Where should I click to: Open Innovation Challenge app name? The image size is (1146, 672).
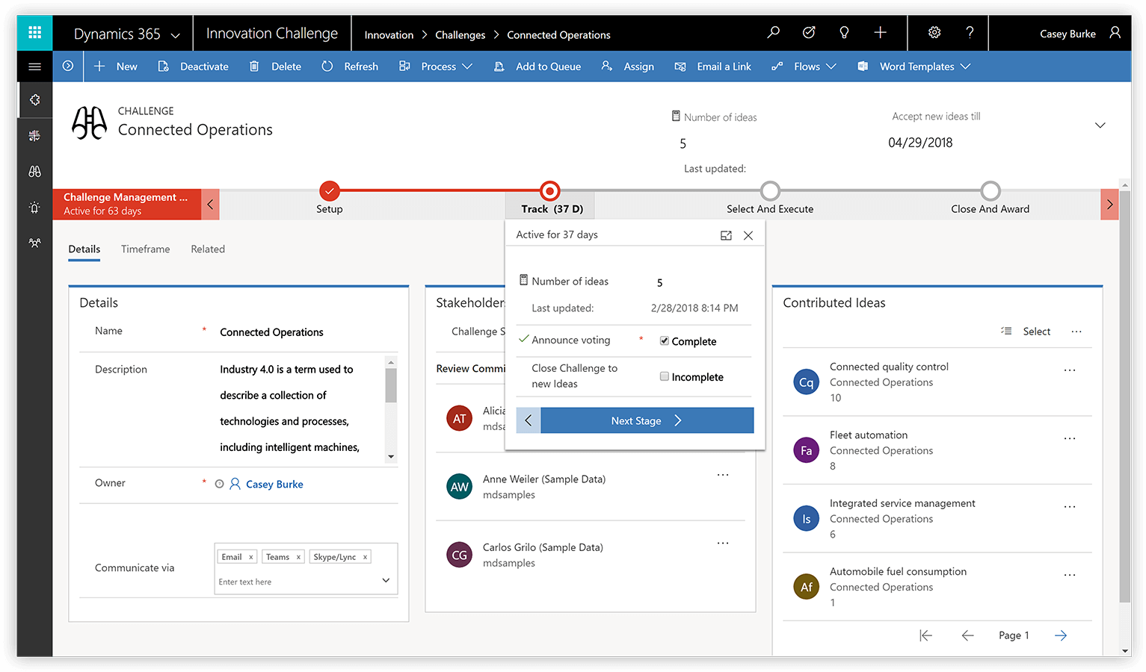(x=272, y=34)
